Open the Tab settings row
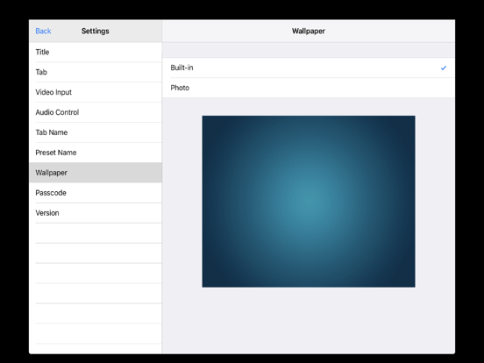 (96, 72)
